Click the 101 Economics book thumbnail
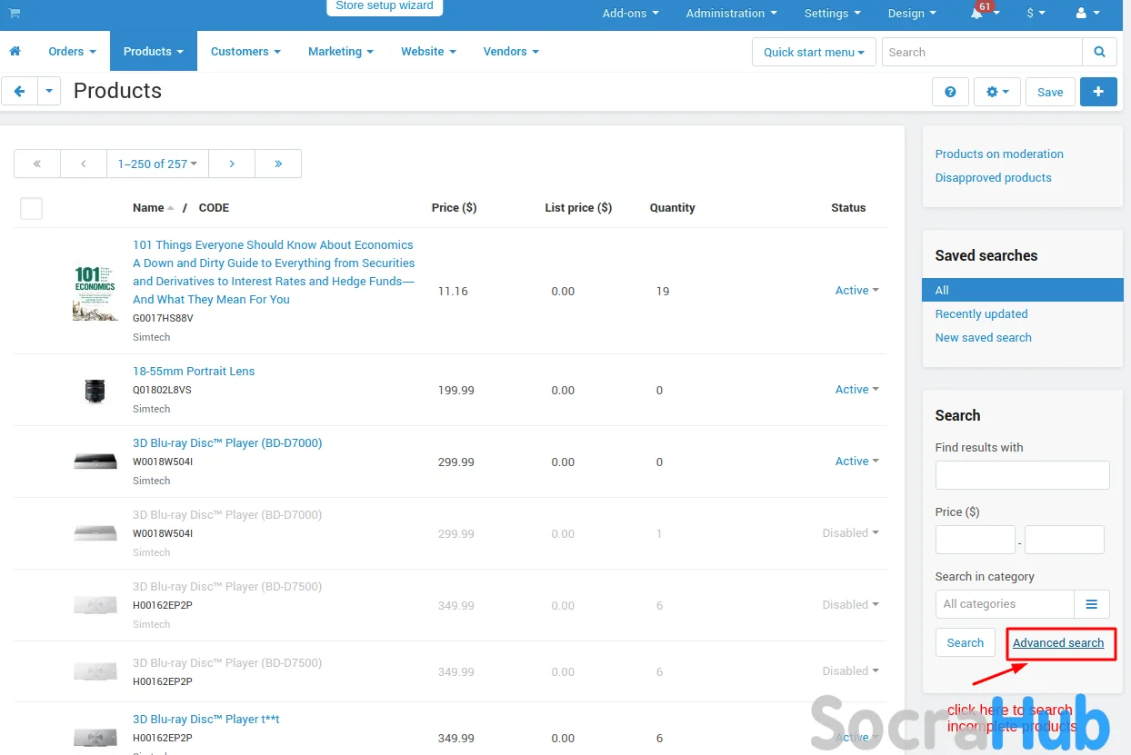Viewport: 1131px width, 755px height. click(95, 292)
